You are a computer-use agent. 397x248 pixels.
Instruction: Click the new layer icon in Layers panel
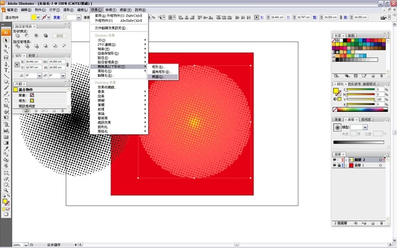tap(373, 224)
